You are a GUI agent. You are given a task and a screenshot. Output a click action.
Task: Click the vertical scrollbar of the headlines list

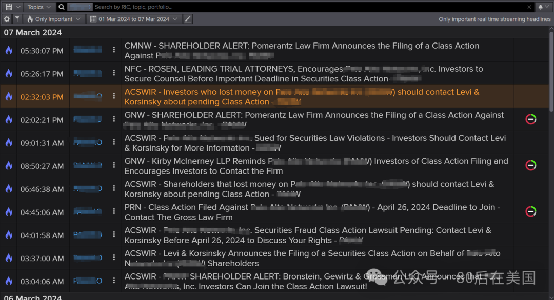coord(551,72)
